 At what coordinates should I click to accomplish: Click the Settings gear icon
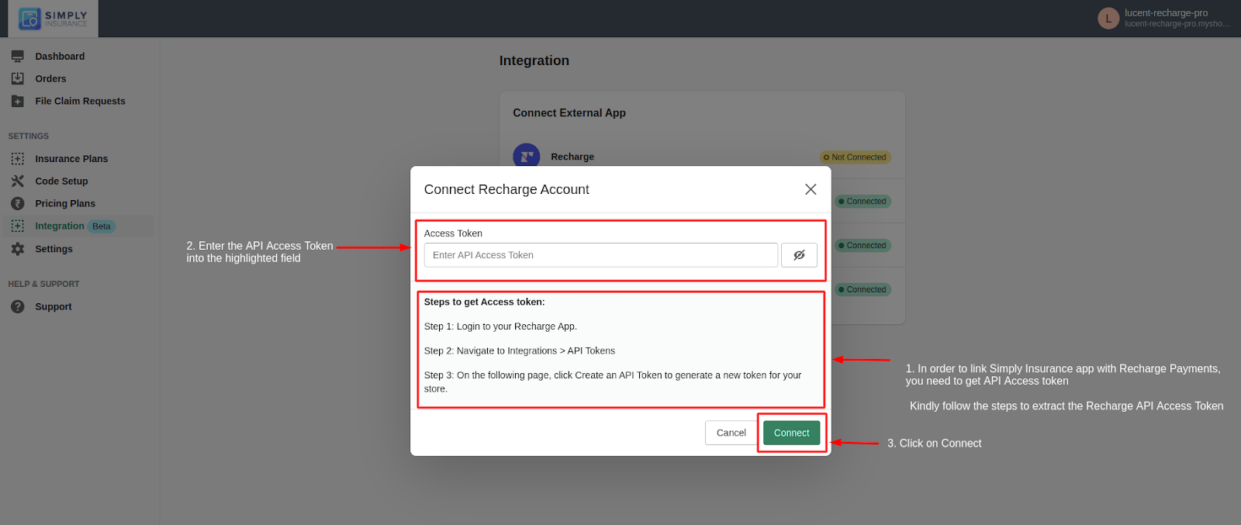(18, 249)
